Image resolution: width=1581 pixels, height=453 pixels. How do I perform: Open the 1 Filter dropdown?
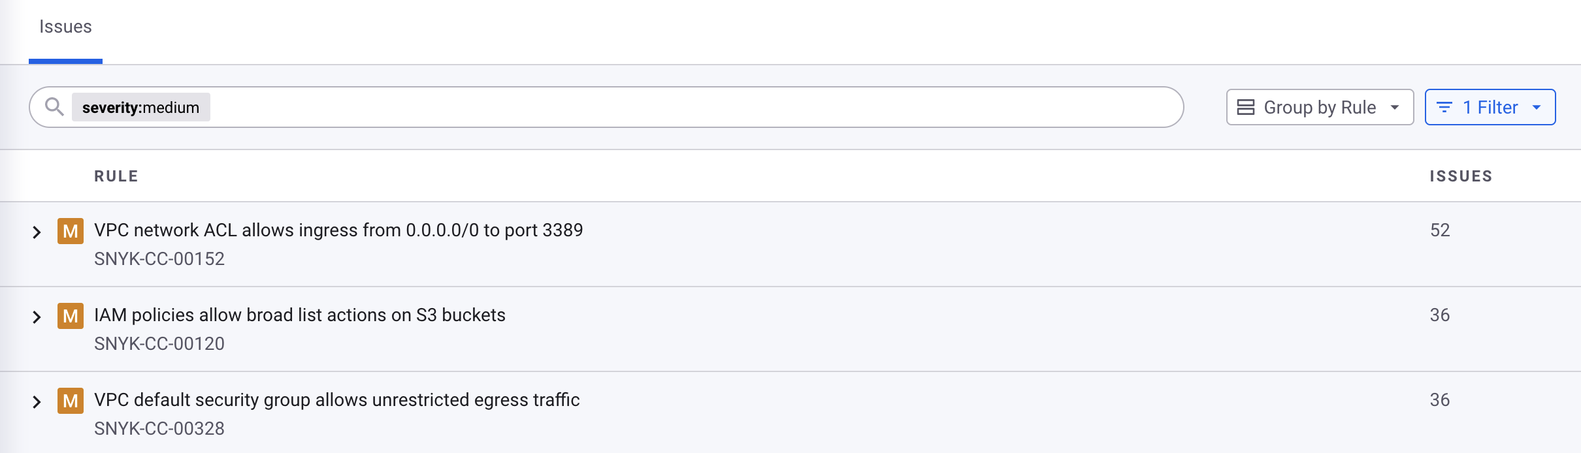pos(1490,108)
